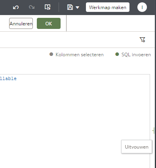The image size is (156, 168).
Task: Open the user profile circle
Action: (x=142, y=7)
